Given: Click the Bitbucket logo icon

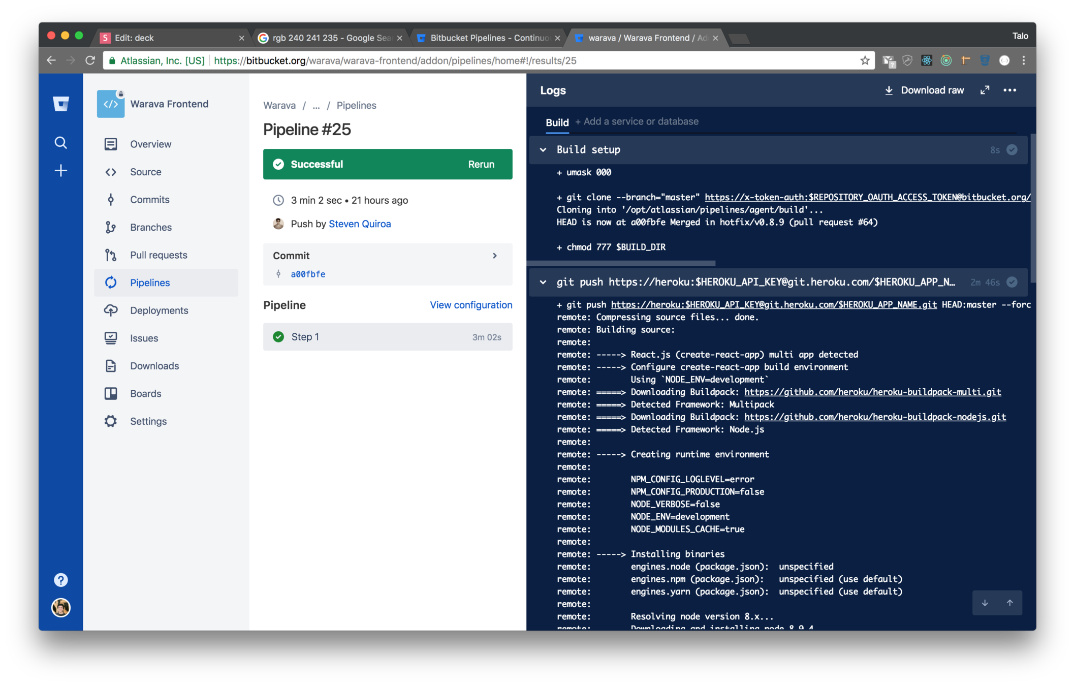Looking at the screenshot, I should [61, 104].
